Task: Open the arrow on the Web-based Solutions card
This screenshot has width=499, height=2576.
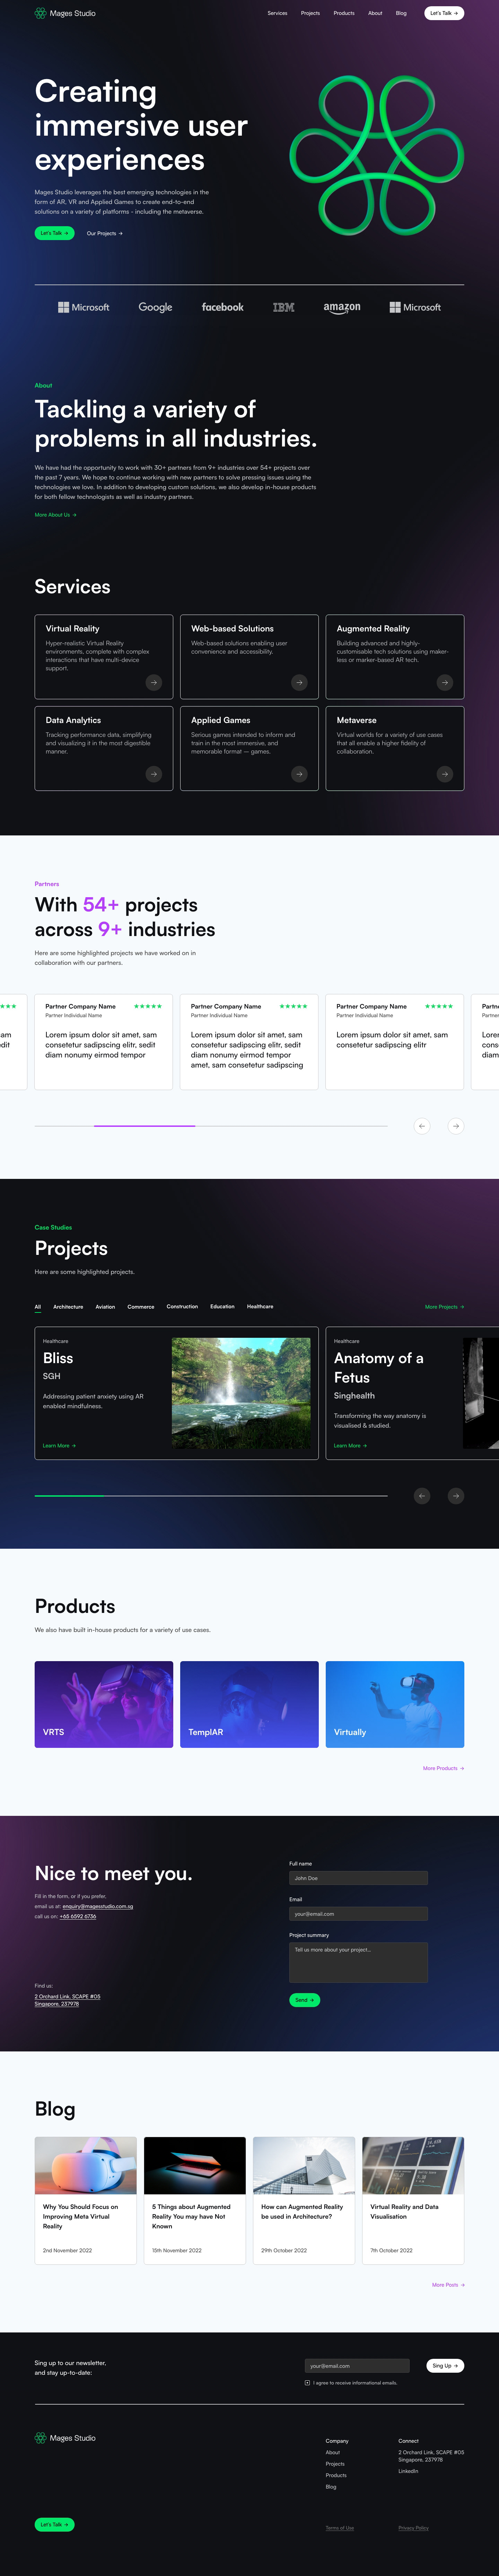Action: click(299, 682)
